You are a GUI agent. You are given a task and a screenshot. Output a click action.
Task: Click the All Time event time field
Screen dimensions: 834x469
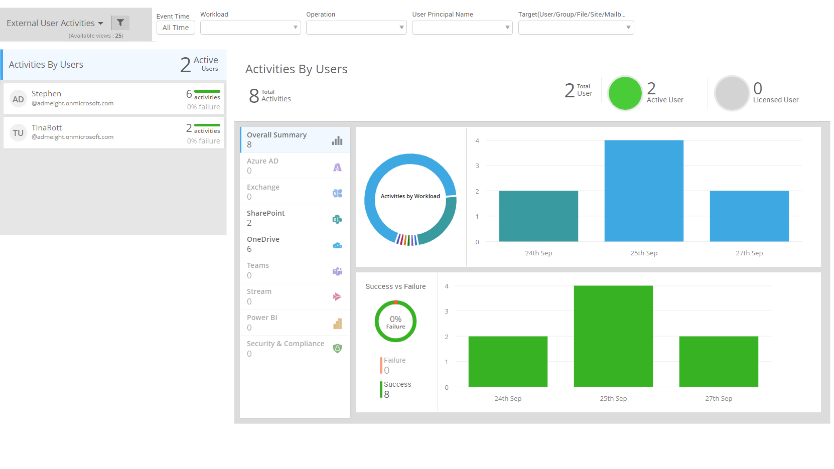tap(176, 28)
